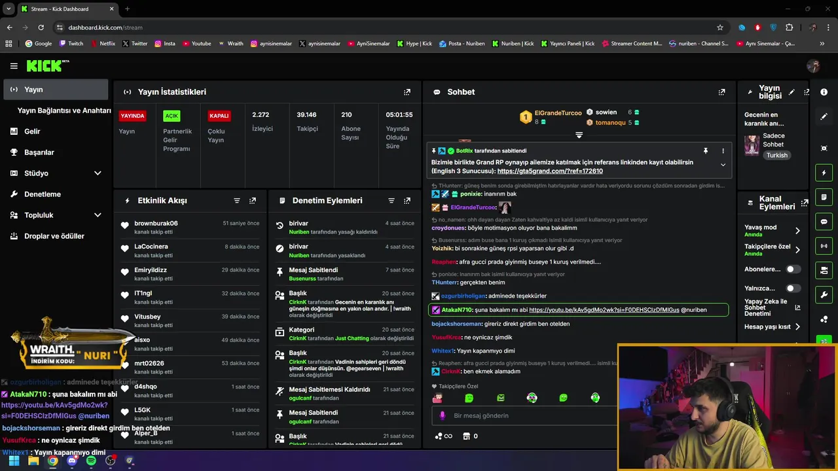Click the user avatar at top right
Viewport: 838px width, 471px height.
click(814, 66)
